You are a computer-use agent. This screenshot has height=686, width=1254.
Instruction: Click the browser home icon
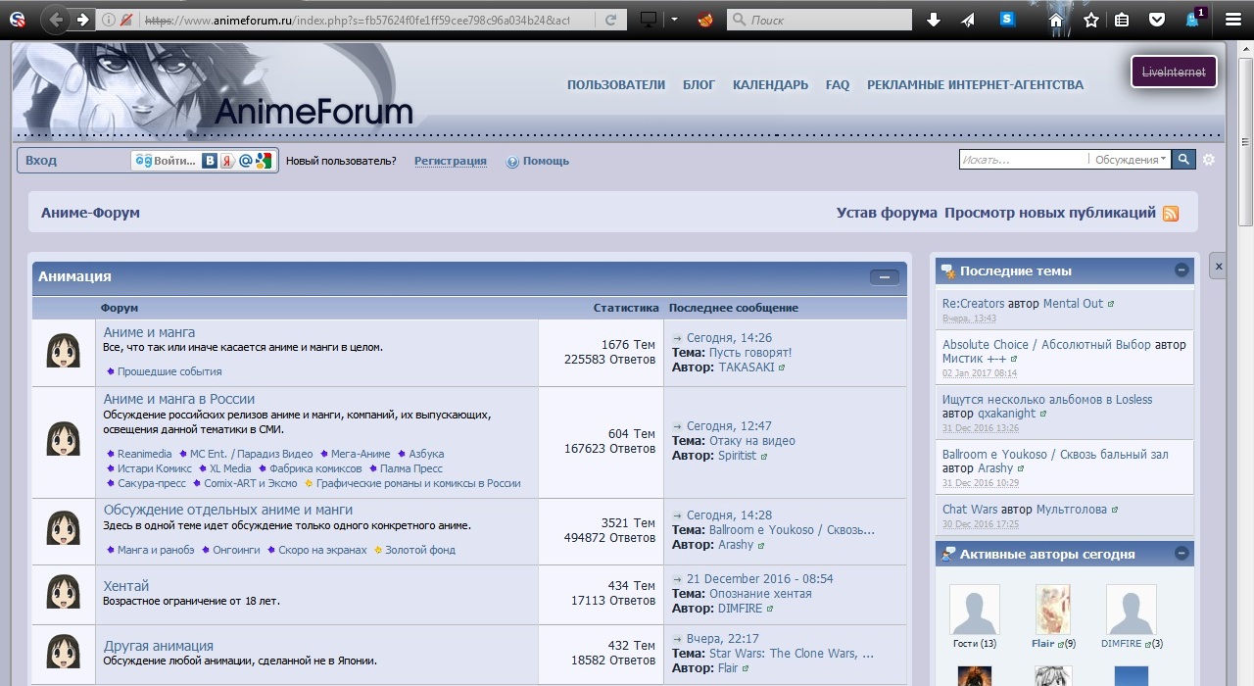(1055, 20)
